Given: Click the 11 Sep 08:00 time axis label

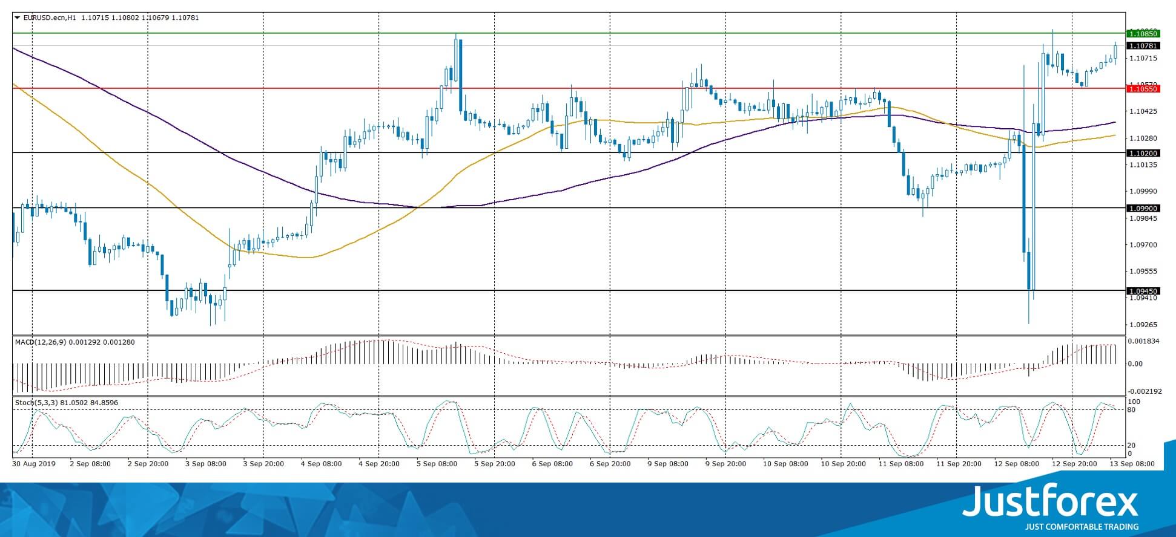Looking at the screenshot, I should 901,464.
